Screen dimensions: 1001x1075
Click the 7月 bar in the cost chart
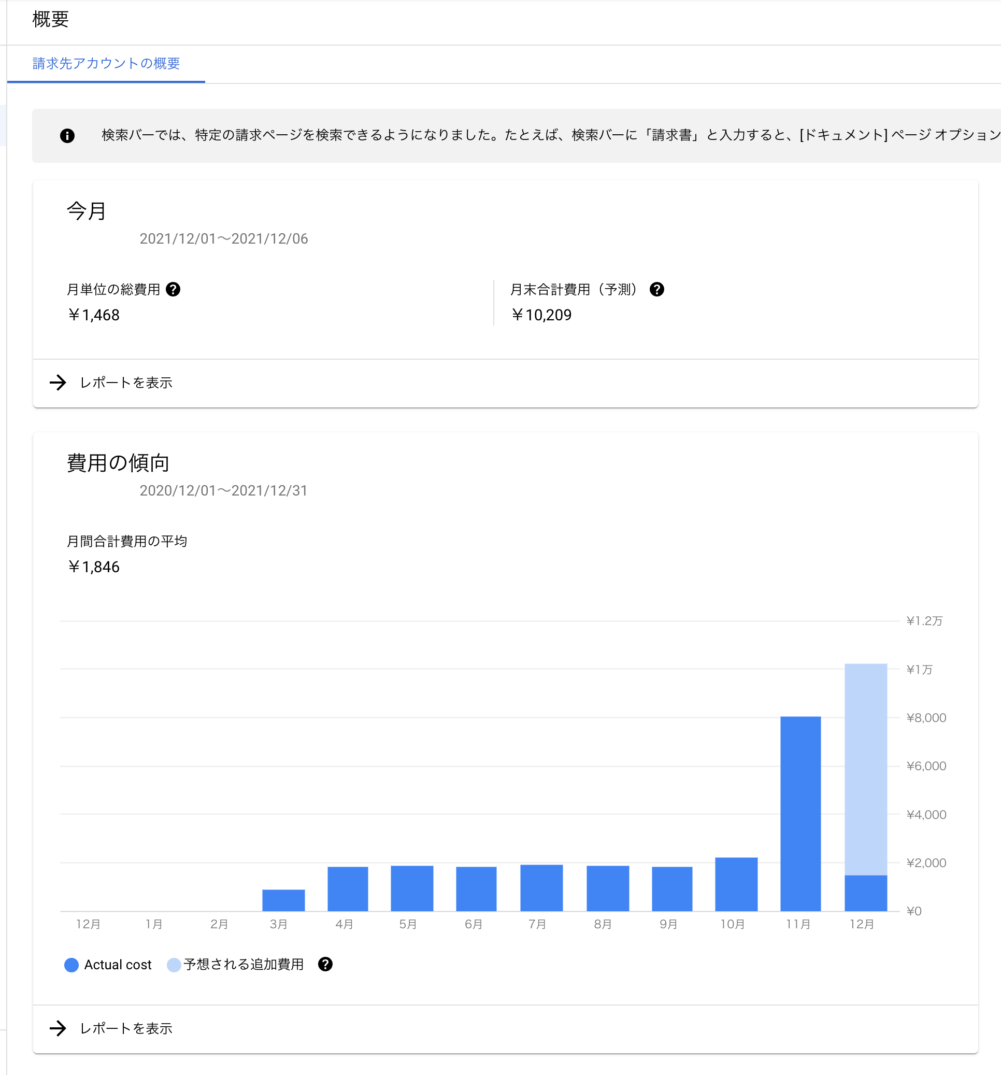(541, 887)
